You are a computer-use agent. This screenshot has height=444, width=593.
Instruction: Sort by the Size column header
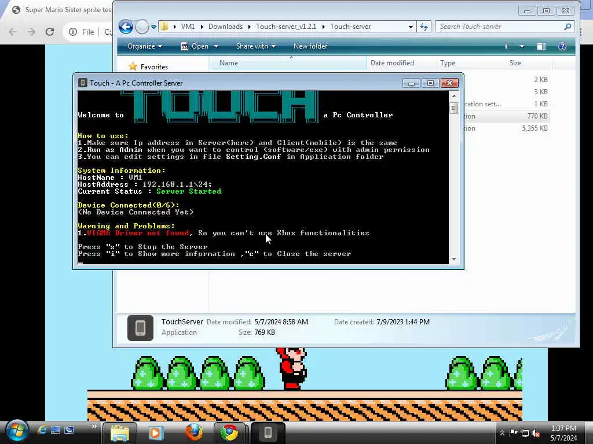pos(529,63)
